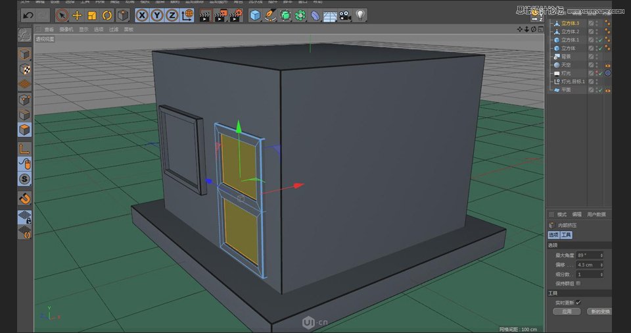Switch to Texture mode checkered cube
Image resolution: width=631 pixels, height=333 pixels.
[x=24, y=69]
